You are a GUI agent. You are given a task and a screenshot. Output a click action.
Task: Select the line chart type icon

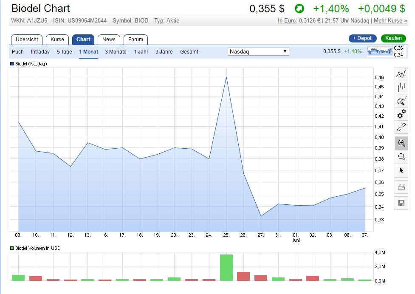tap(401, 74)
